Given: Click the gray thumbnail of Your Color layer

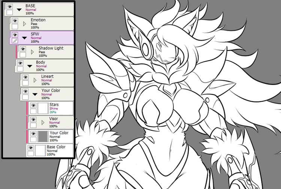Looking at the screenshot, I should tap(43, 136).
